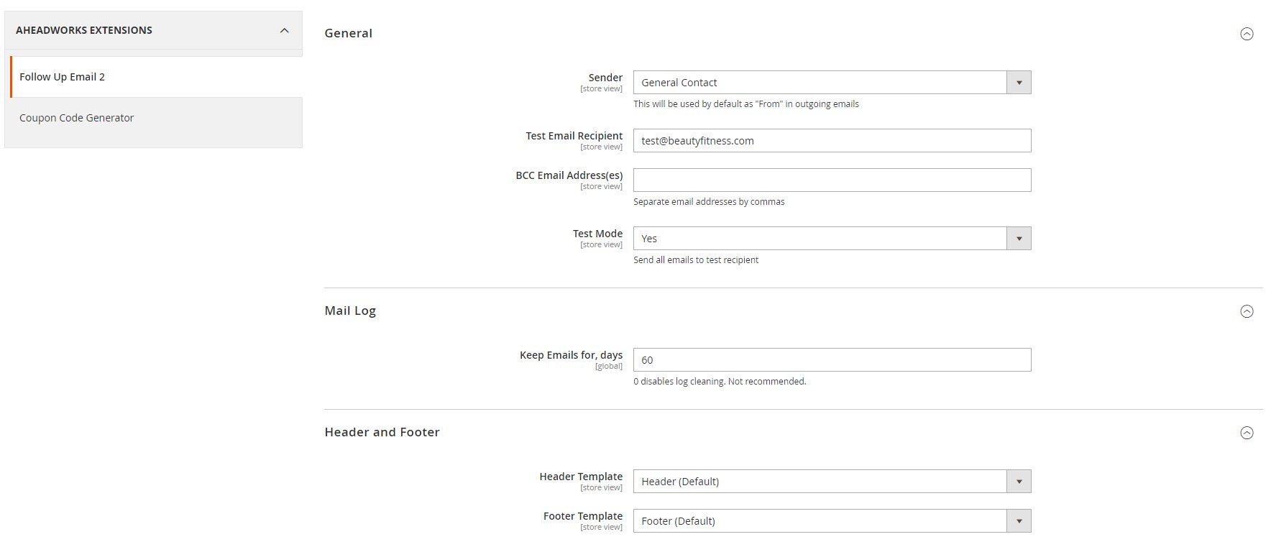This screenshot has height=547, width=1271.
Task: Click the Aheadworks Extensions header label
Action: pyautogui.click(x=84, y=30)
